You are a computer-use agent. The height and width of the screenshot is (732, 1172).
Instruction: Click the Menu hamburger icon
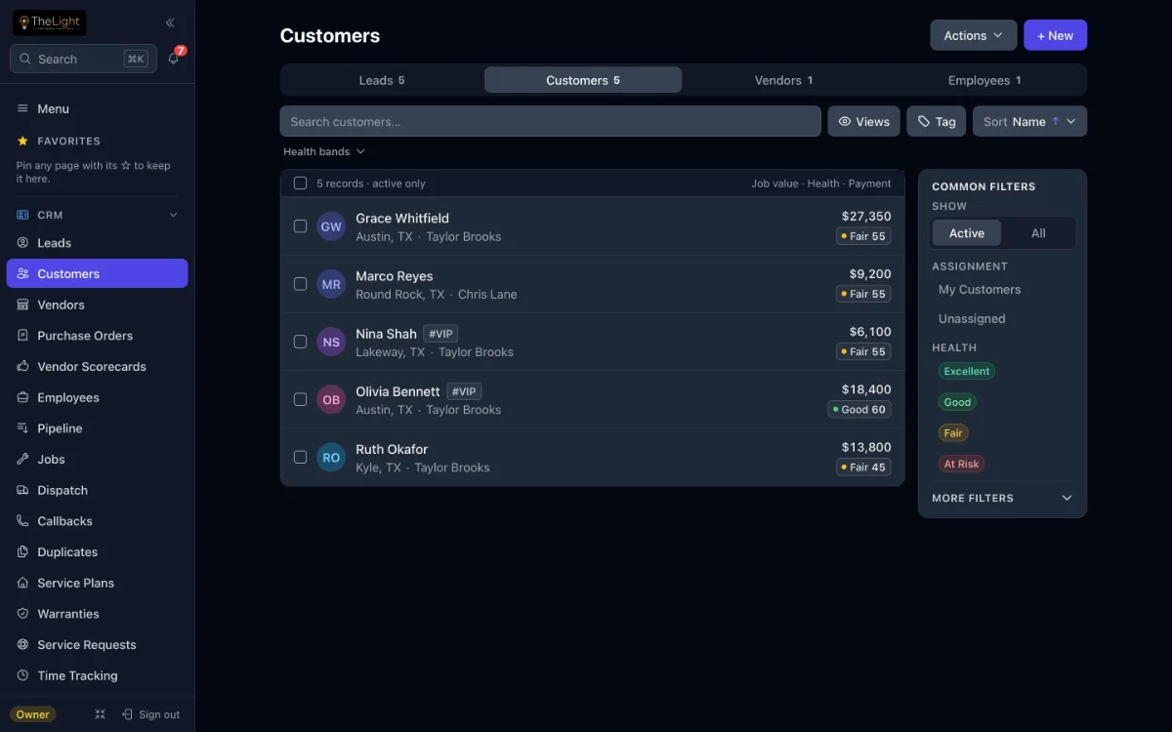(22, 109)
